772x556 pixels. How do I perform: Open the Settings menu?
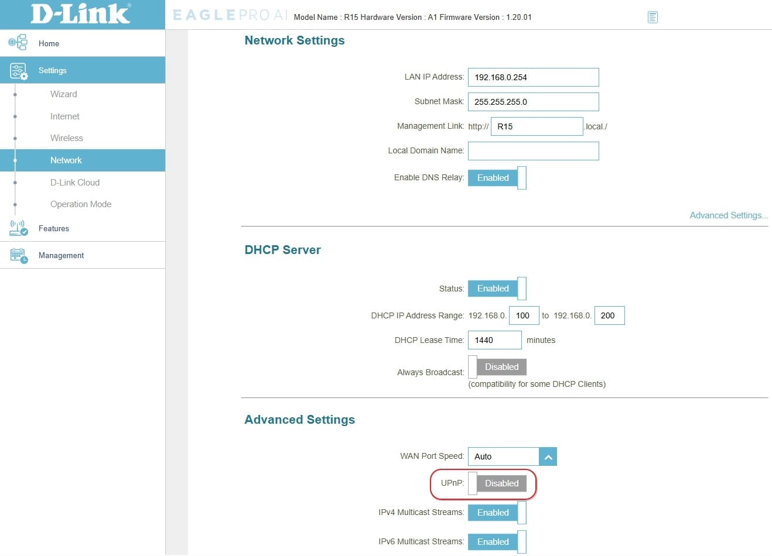pos(83,70)
